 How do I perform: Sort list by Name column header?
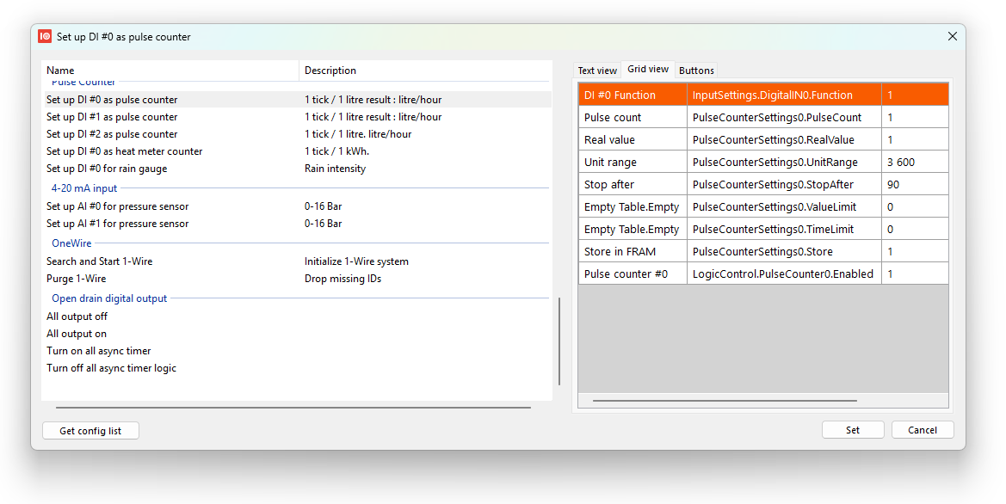[170, 71]
